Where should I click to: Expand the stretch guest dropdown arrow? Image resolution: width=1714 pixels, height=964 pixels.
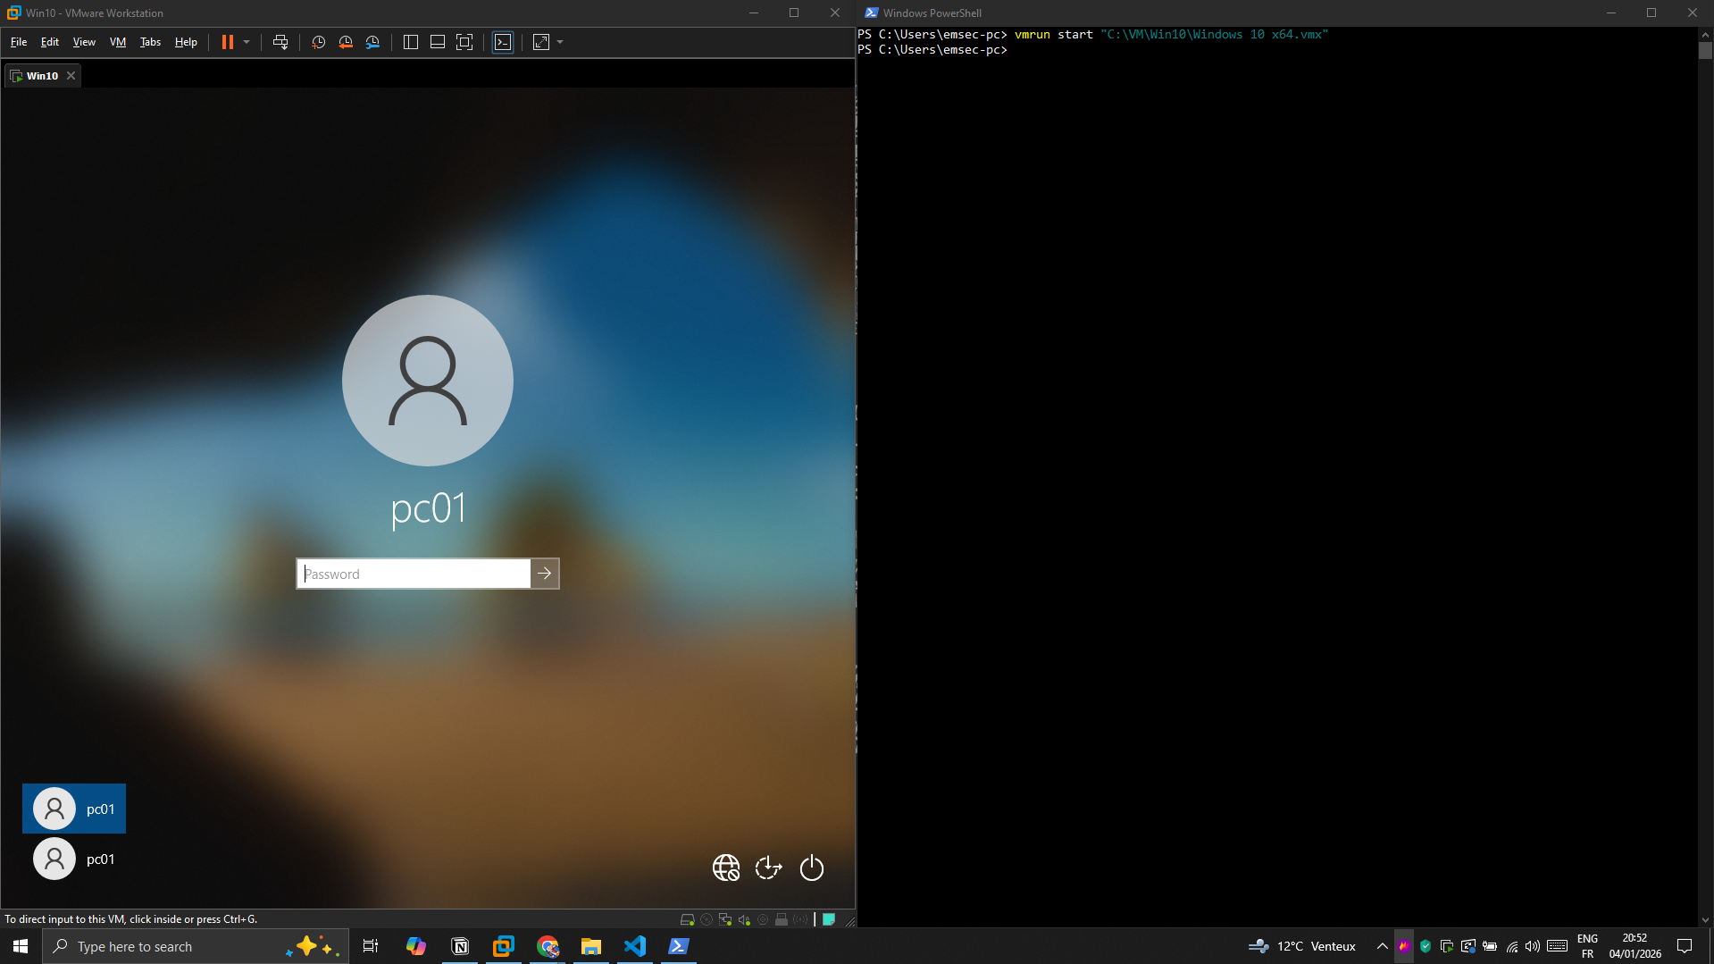[x=560, y=42]
